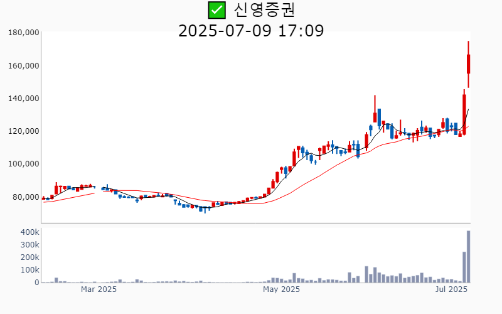The height and width of the screenshot is (314, 502).
Task: Click the green checkmark icon beside the title
Action: [x=216, y=10]
